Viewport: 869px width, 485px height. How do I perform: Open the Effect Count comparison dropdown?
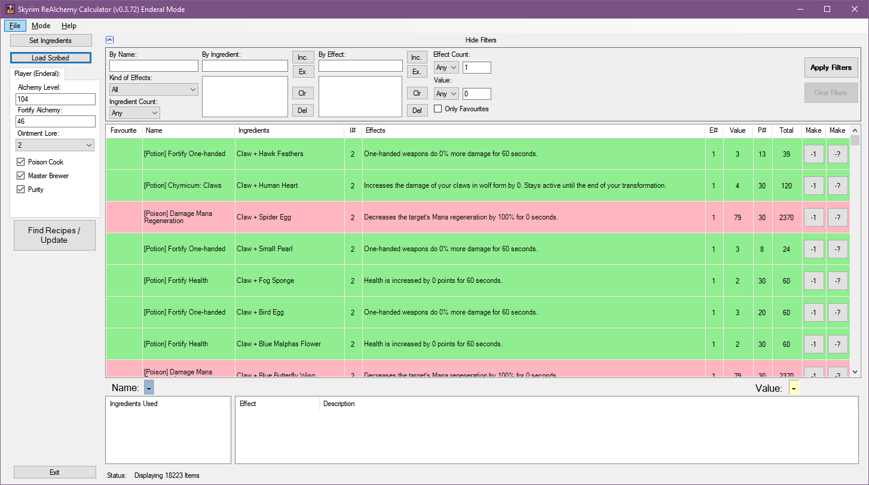[x=446, y=68]
